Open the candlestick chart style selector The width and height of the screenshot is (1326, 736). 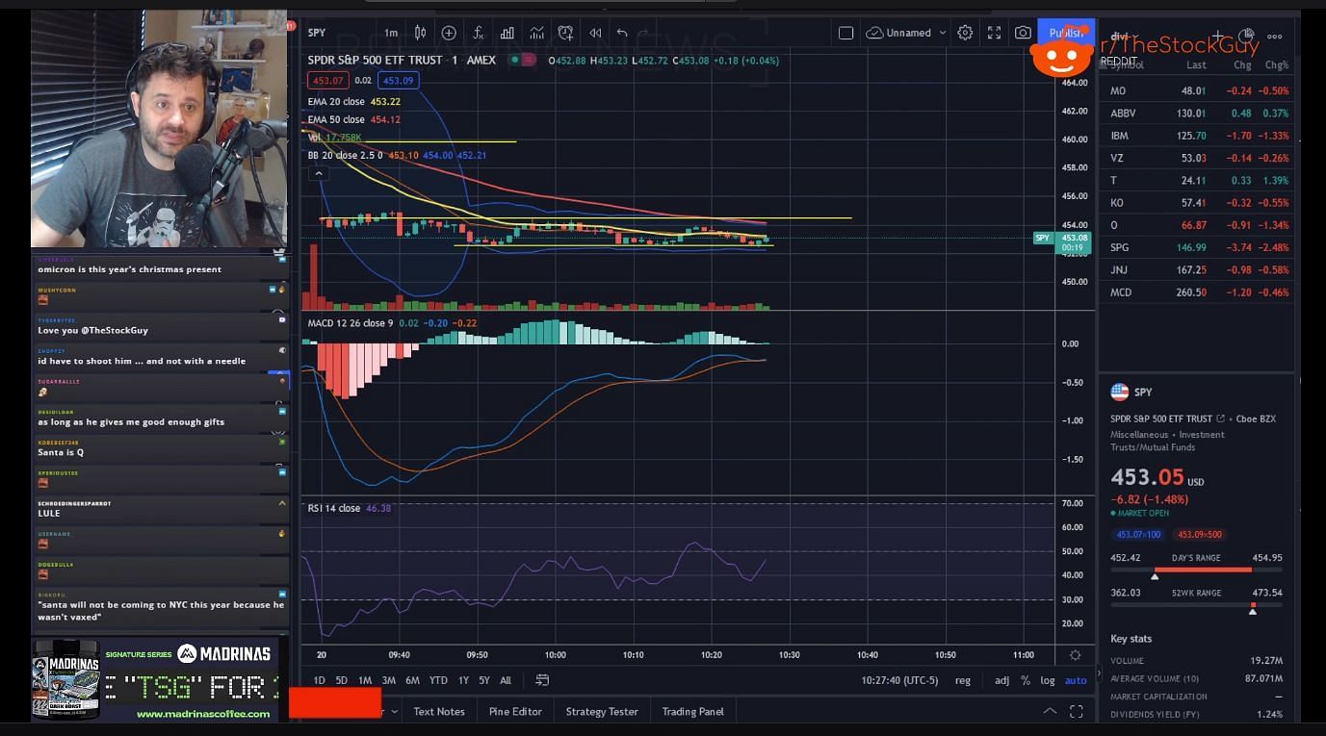click(x=420, y=33)
